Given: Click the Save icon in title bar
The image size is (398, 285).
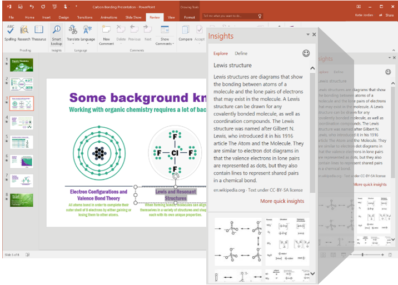Looking at the screenshot, I should tap(20, 7).
